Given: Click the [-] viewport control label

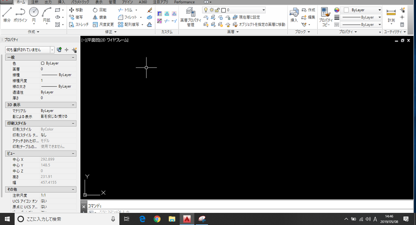Looking at the screenshot, I should pos(84,40).
